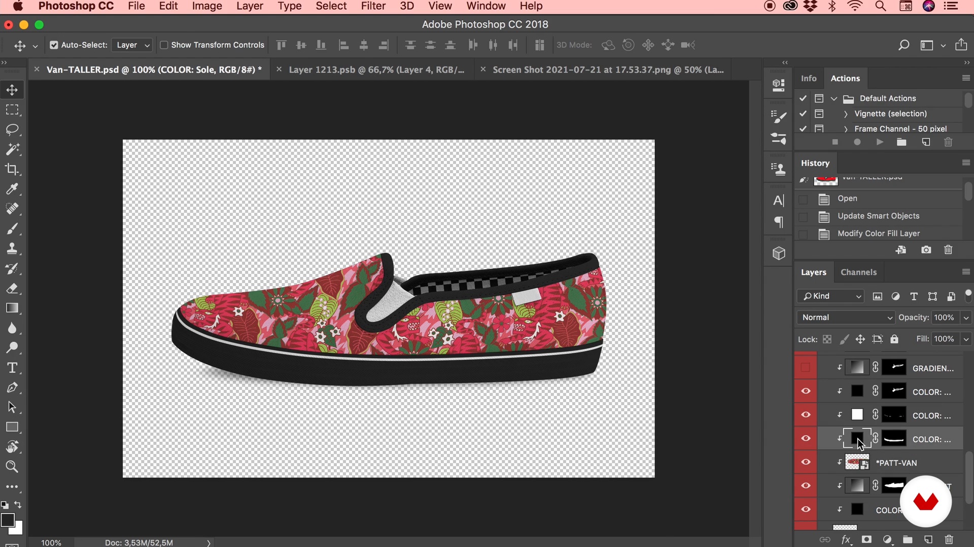Collapse the Default Actions folder

coord(834,99)
